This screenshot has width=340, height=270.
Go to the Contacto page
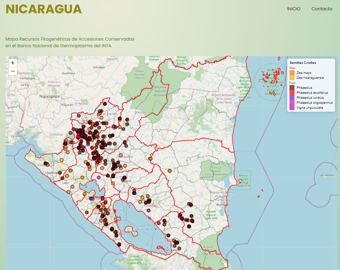coord(321,9)
